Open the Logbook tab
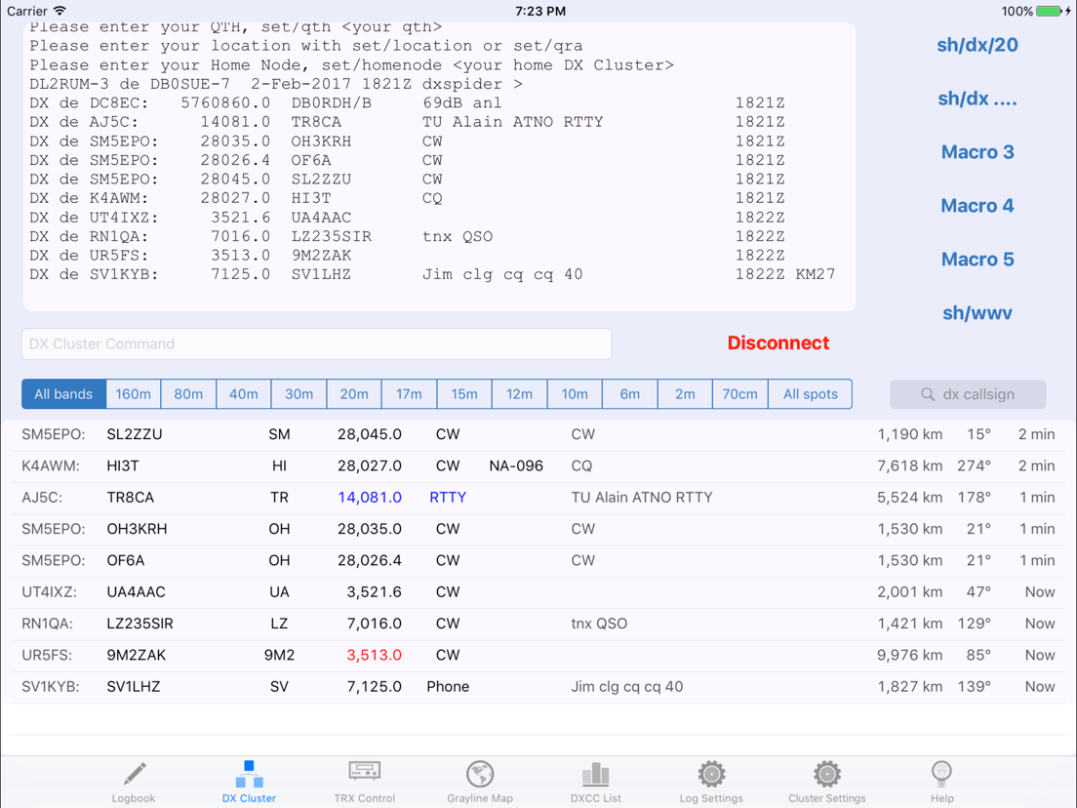The width and height of the screenshot is (1077, 808). 134,782
